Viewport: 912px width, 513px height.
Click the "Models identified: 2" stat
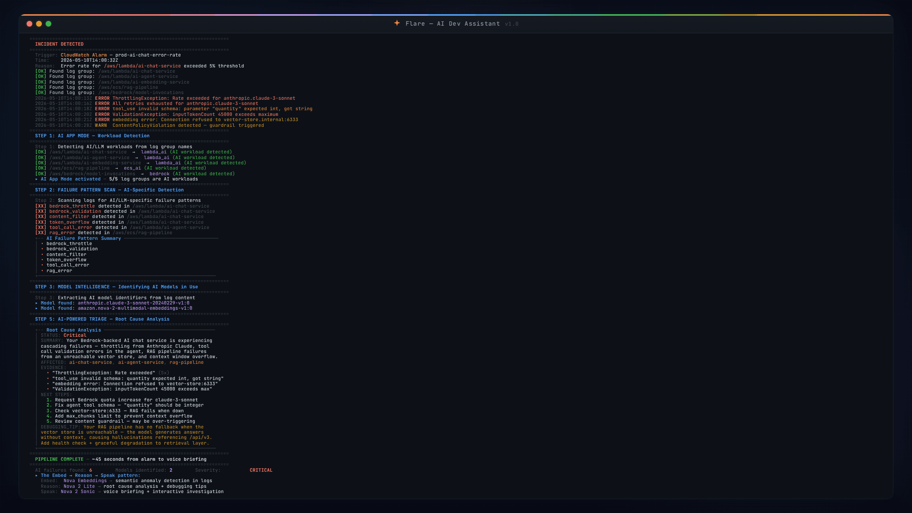click(144, 470)
